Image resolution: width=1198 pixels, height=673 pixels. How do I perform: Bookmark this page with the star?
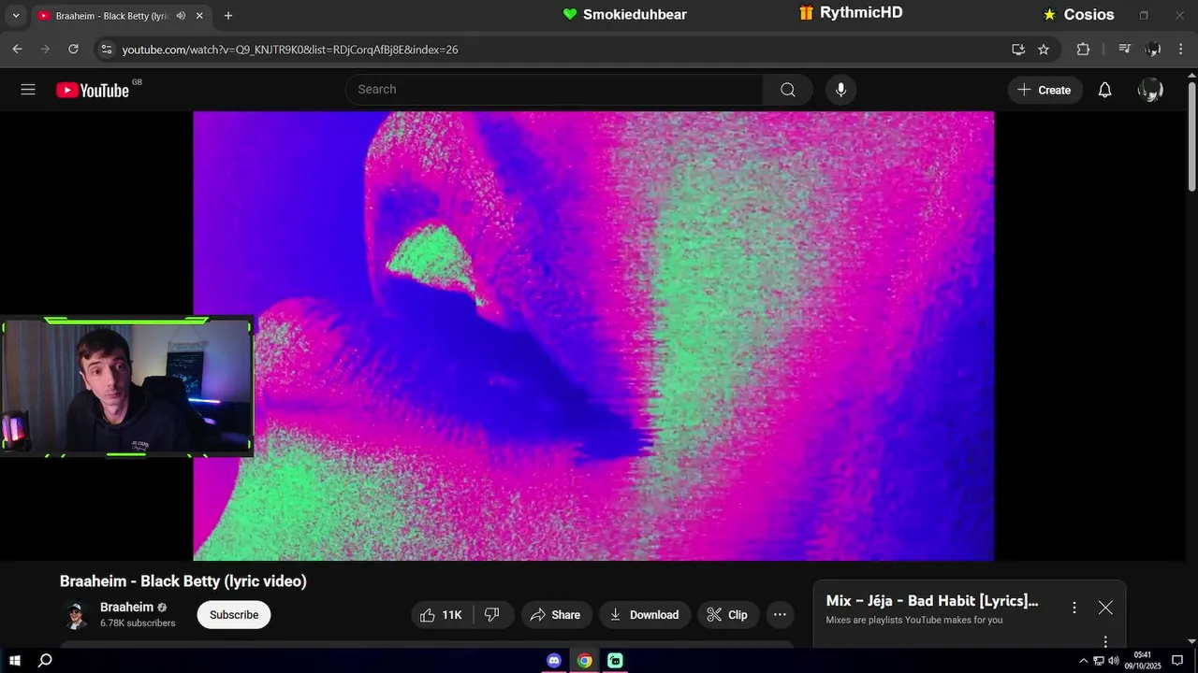point(1044,50)
